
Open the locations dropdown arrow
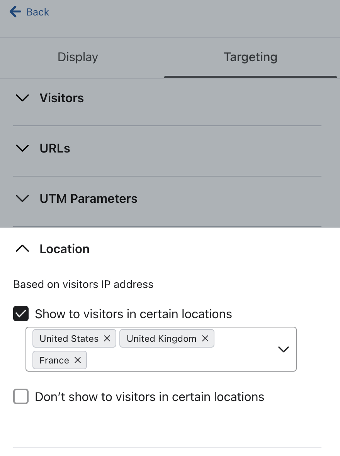[284, 349]
